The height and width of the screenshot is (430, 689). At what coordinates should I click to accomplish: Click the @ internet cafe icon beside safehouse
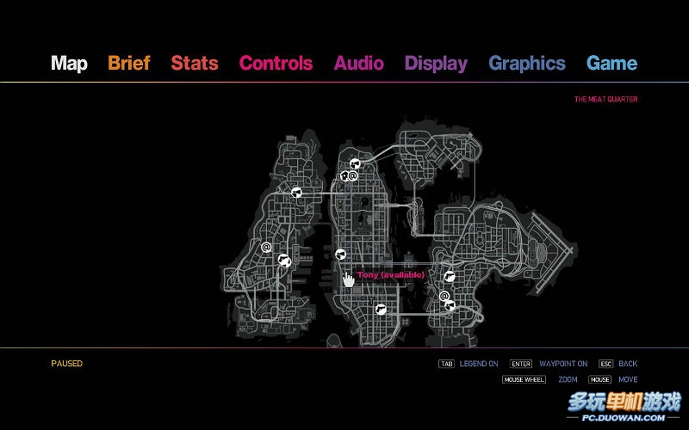point(353,175)
